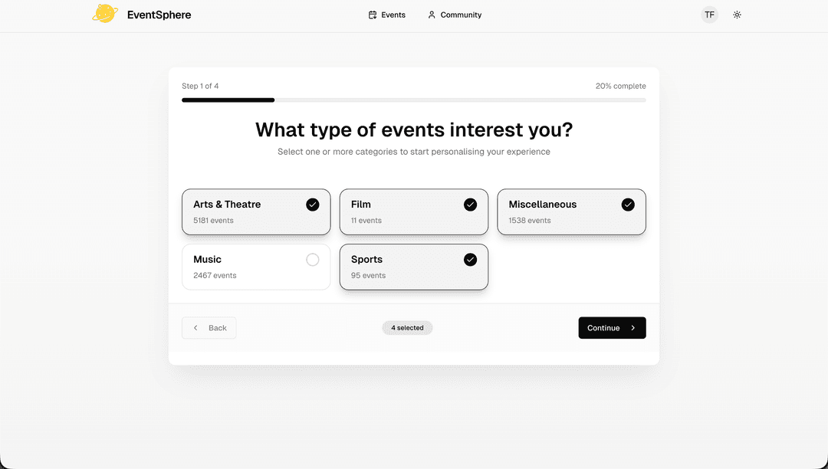This screenshot has width=828, height=469.
Task: Click the arrow icon inside the Continue button
Action: click(x=634, y=327)
